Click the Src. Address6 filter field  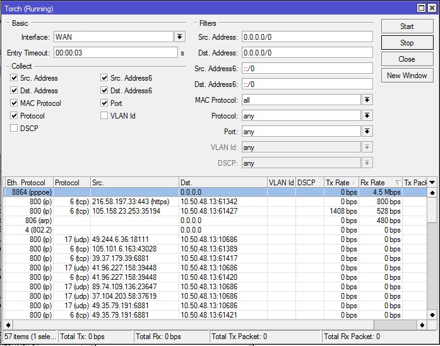307,68
